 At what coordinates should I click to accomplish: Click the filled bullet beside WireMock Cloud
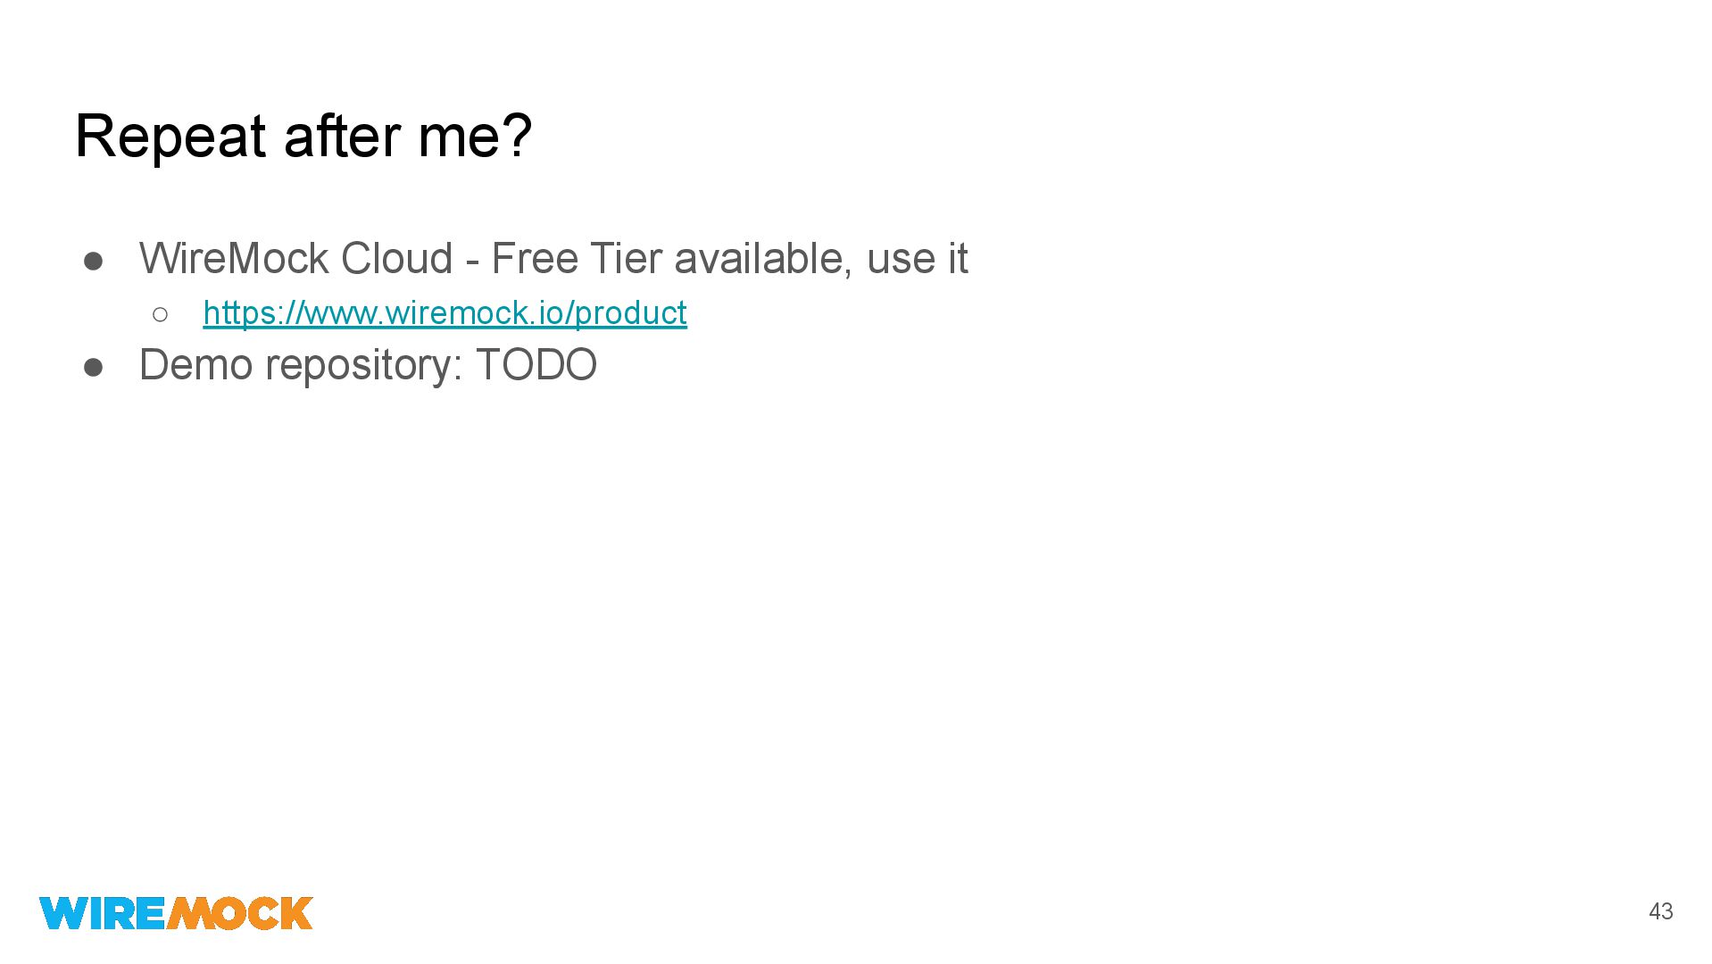pos(94,262)
